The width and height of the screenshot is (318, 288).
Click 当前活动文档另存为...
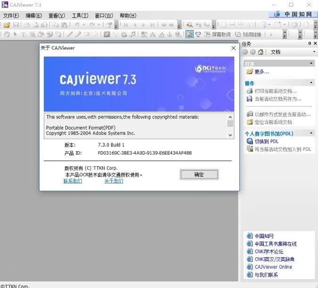pos(278,99)
